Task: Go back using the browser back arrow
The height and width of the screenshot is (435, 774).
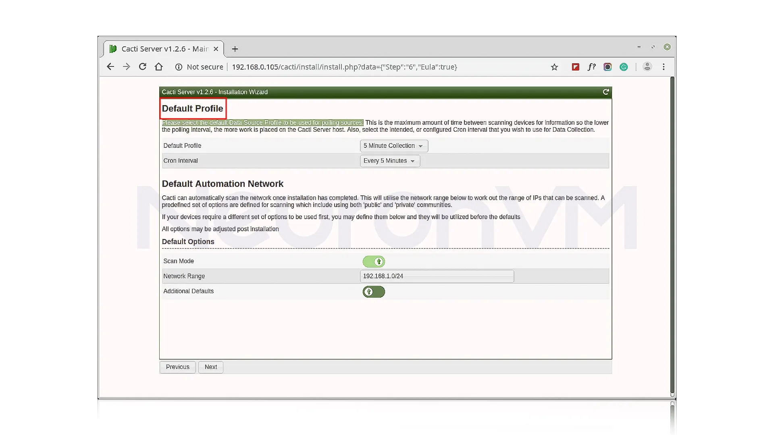Action: (x=110, y=67)
